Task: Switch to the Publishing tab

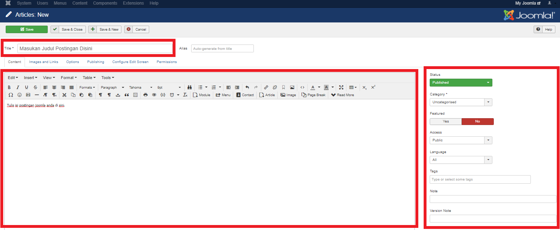Action: click(96, 62)
